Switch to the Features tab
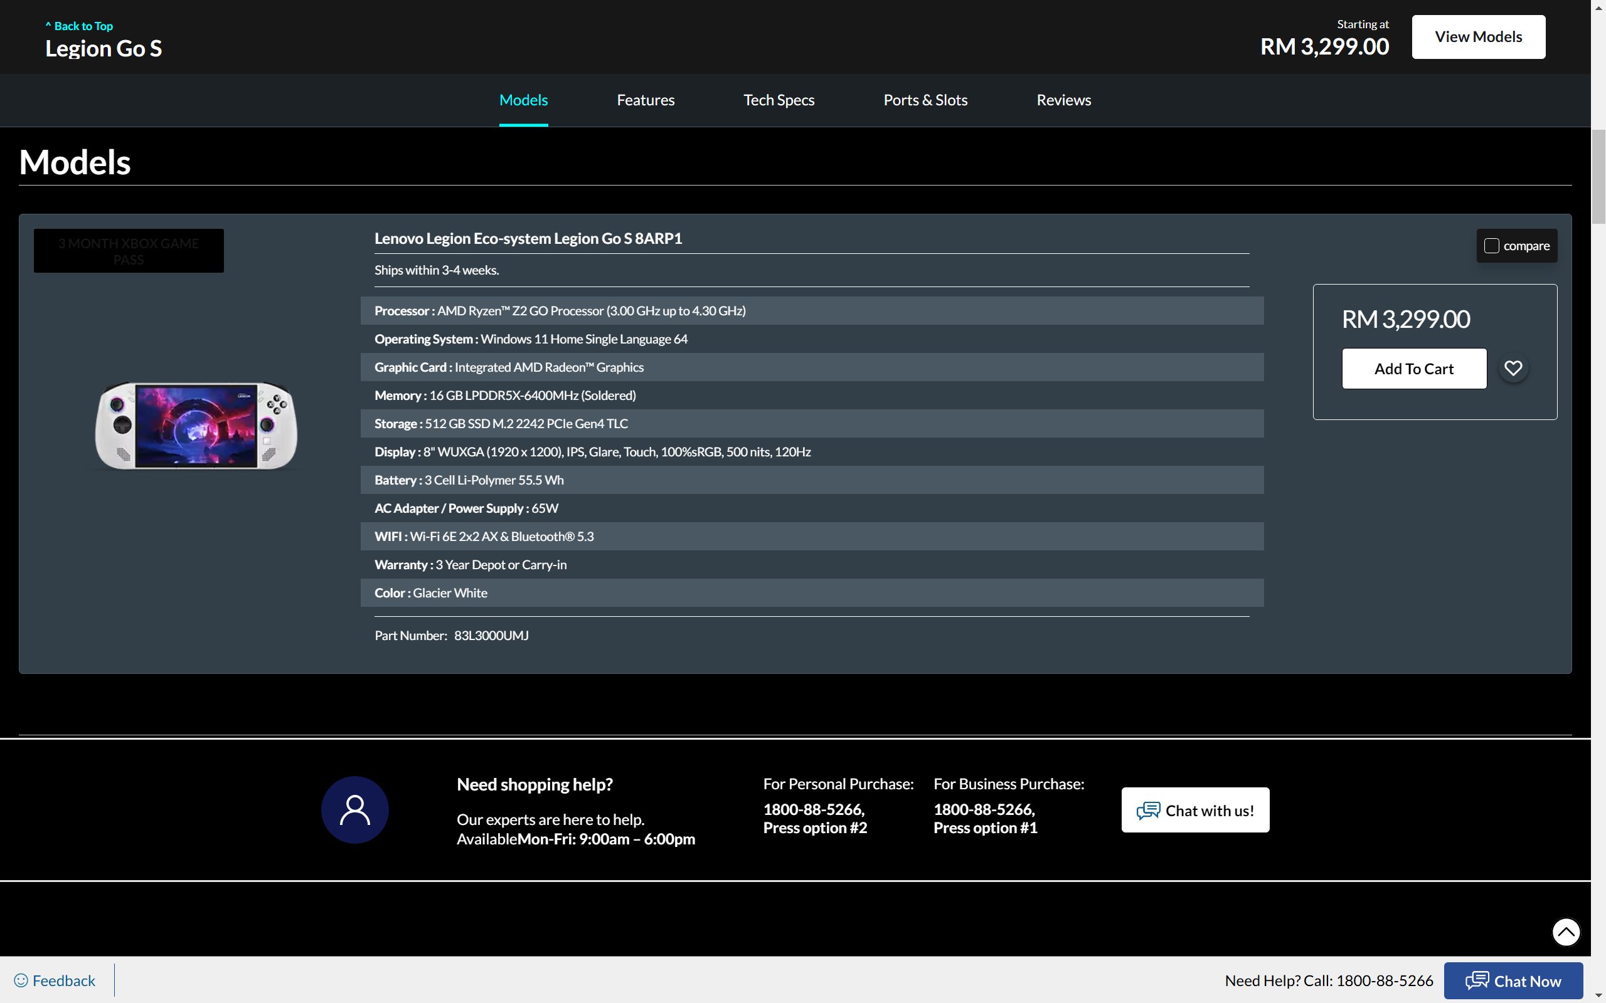The width and height of the screenshot is (1606, 1003). coord(645,100)
